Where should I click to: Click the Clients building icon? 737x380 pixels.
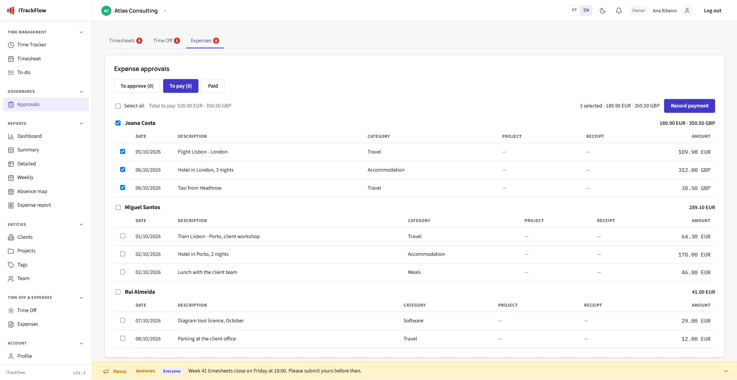[11, 237]
